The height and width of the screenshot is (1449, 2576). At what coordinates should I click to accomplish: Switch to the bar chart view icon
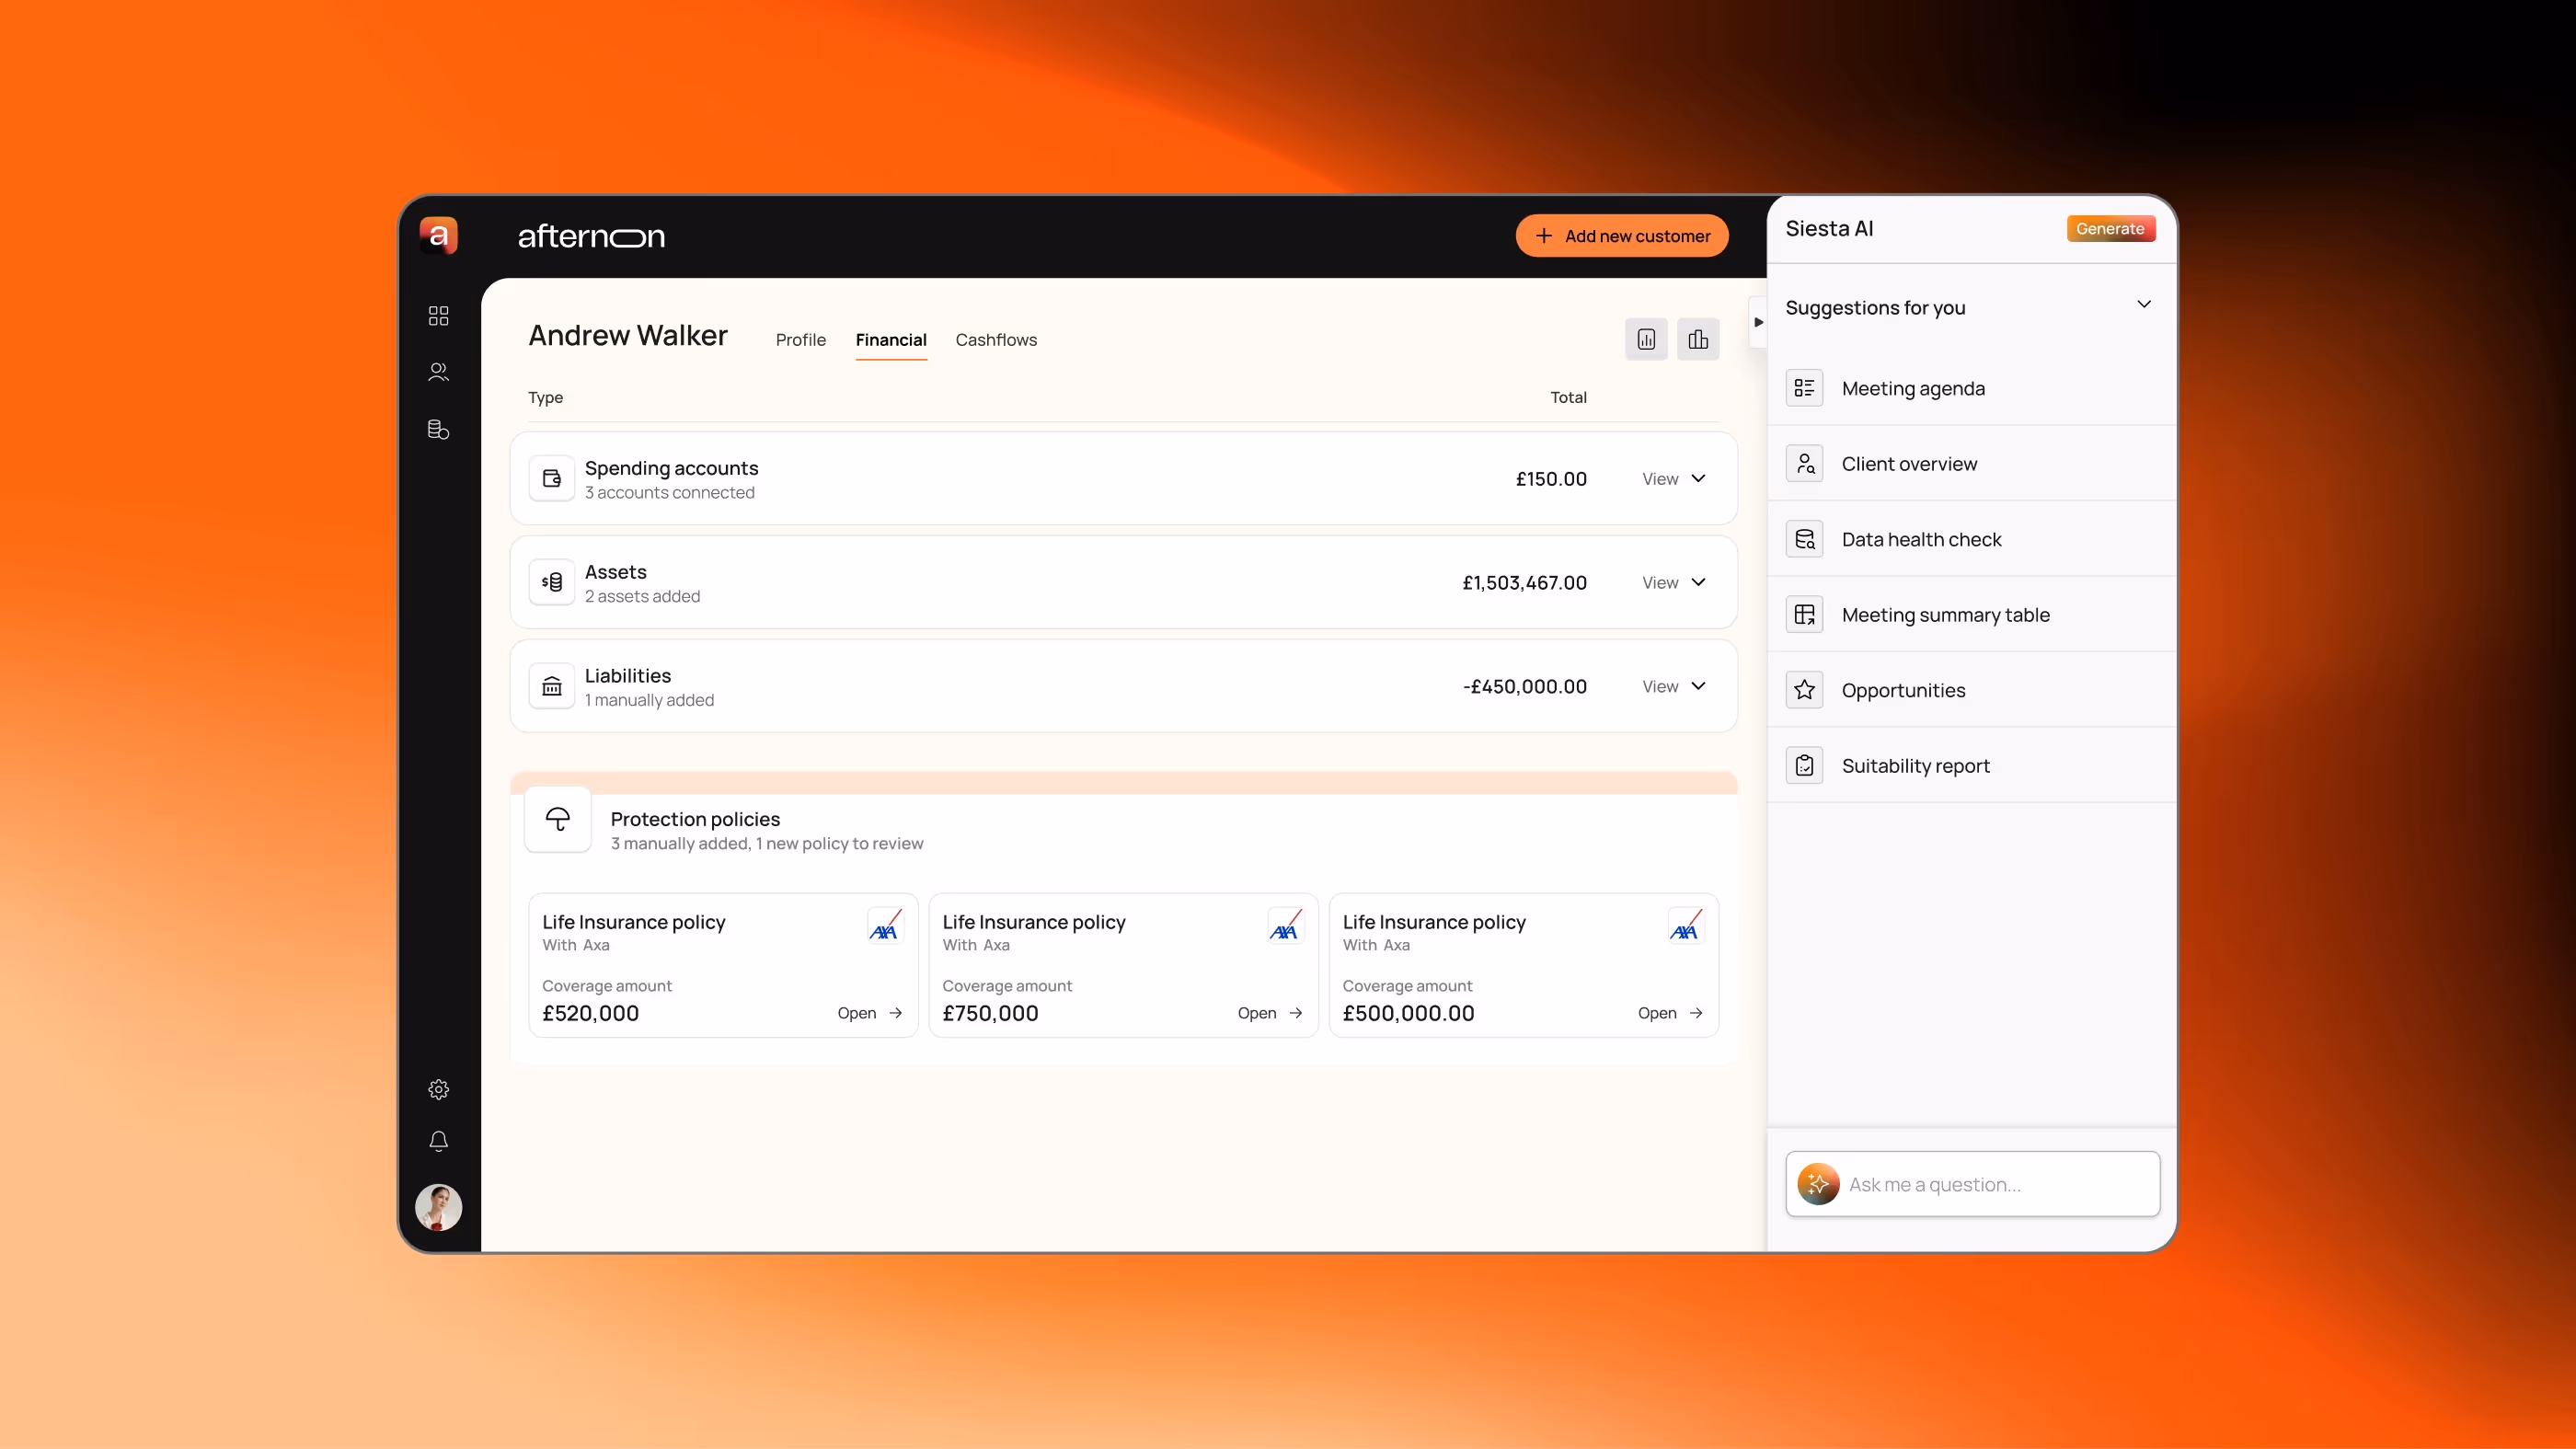(1698, 340)
